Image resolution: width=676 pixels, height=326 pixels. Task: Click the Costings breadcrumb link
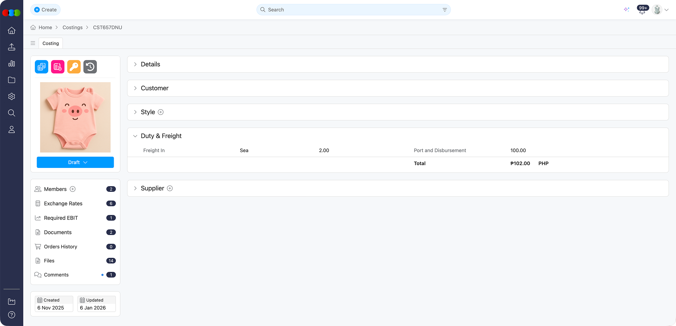pos(73,27)
